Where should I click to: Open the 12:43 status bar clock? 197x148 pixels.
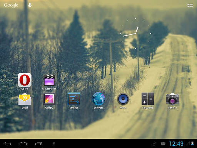coord(176,143)
